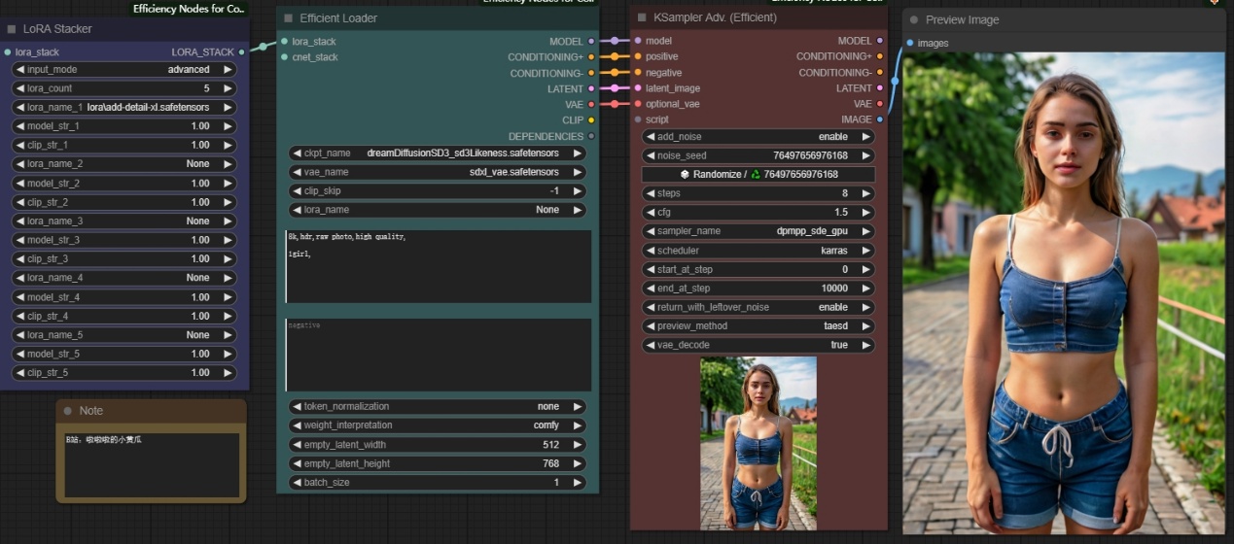
Task: Collapse the LoRA Stacker node via its dot
Action: click(x=11, y=29)
